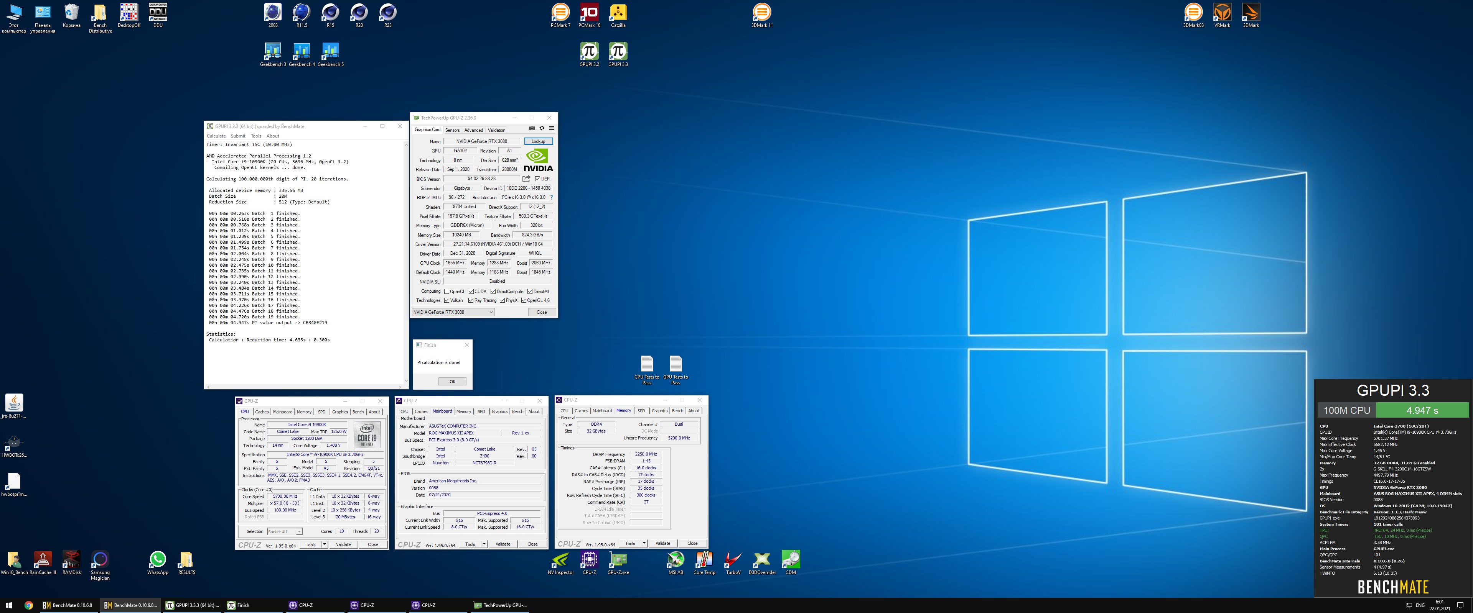Screen dimensions: 1473x613
Task: Open the Samsung Magician desktop icon
Action: (x=100, y=565)
